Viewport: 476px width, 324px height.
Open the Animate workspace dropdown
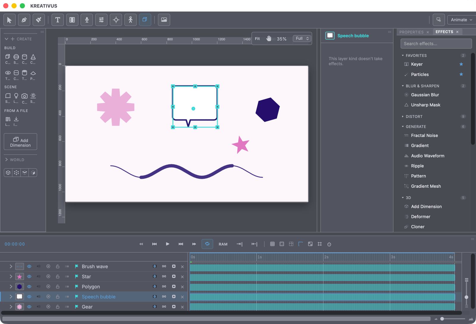462,20
